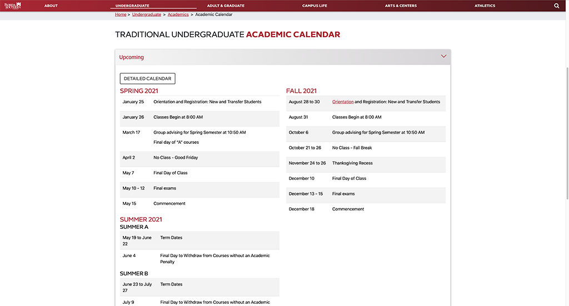Select 'Final day of "A" courses' text
This screenshot has height=306, width=569.
click(176, 142)
